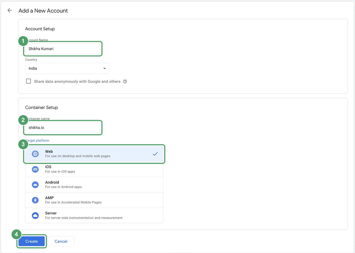The height and width of the screenshot is (253, 355).
Task: Open the help icon beside share data
Action: (125, 81)
